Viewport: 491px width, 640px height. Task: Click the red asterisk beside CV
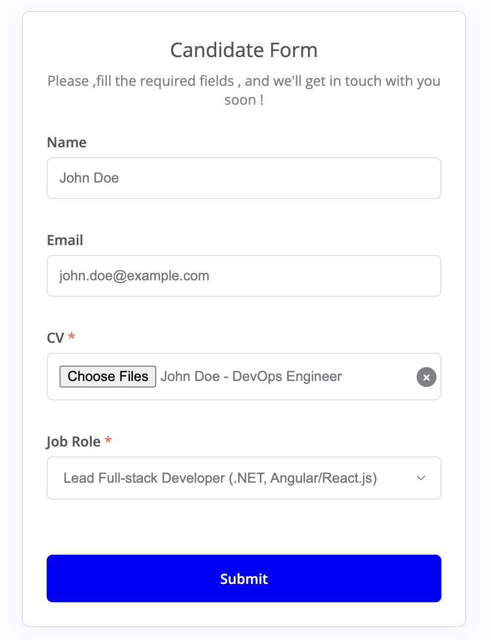(x=71, y=337)
